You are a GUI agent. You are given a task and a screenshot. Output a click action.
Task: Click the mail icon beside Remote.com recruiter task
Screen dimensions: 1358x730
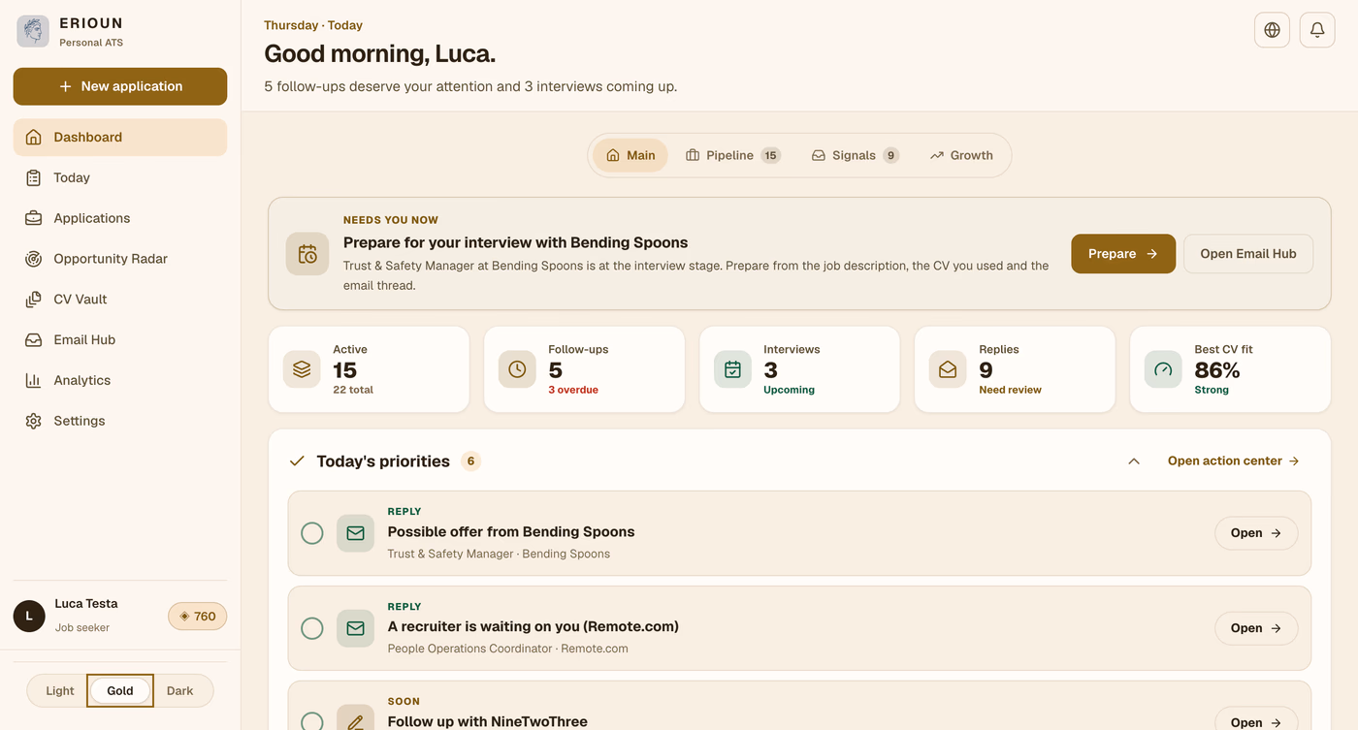pyautogui.click(x=355, y=628)
